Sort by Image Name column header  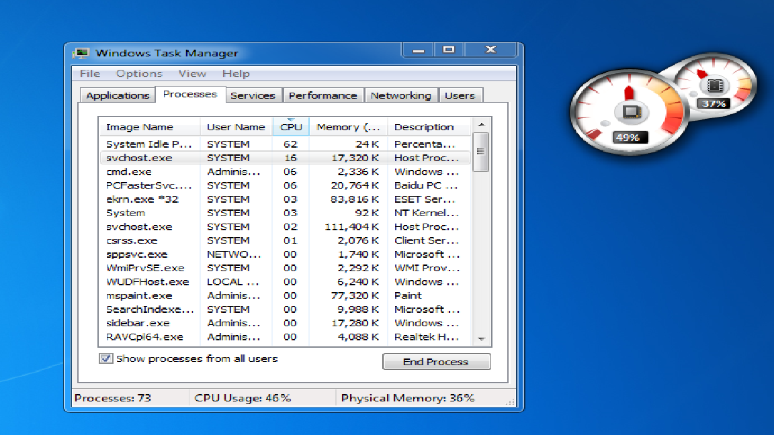150,127
